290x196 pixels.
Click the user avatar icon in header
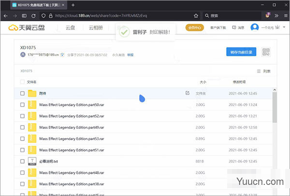tap(255, 28)
